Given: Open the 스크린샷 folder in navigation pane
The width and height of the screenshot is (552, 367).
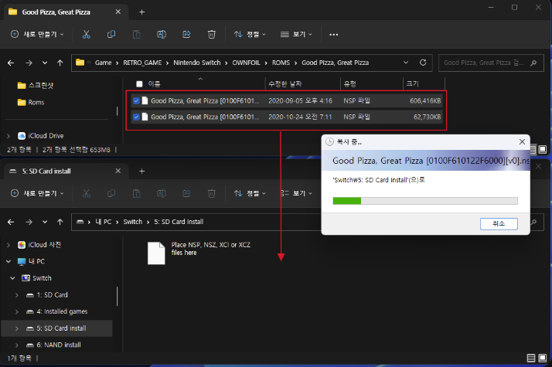Looking at the screenshot, I should point(36,85).
